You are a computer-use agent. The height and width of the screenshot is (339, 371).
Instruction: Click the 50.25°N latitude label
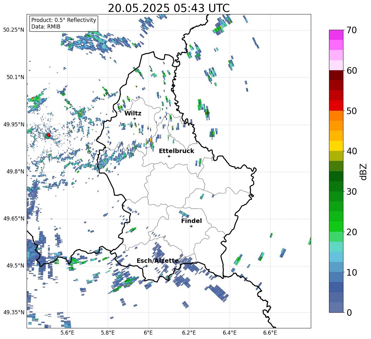pos(14,30)
